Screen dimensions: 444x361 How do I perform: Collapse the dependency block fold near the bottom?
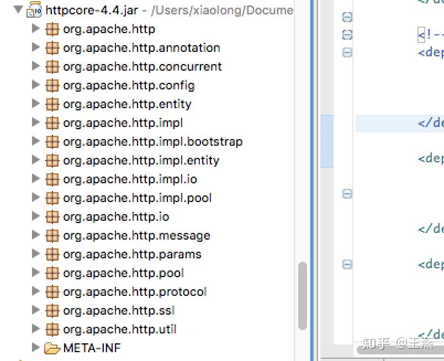pyautogui.click(x=347, y=264)
